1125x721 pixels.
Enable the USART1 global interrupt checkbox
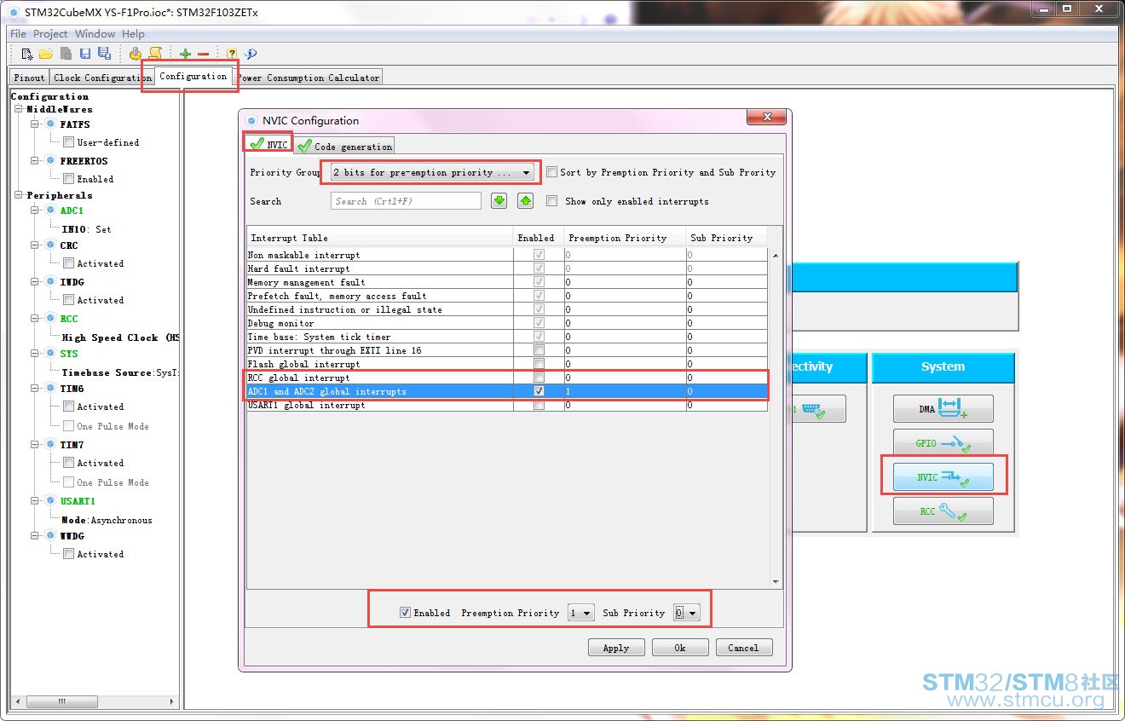pyautogui.click(x=539, y=405)
